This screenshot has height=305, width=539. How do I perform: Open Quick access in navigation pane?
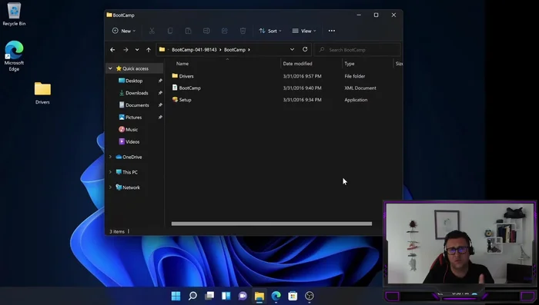[x=136, y=68]
